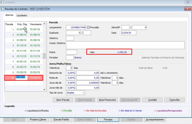Click the Comissões button
The image size is (192, 124).
[175, 100]
